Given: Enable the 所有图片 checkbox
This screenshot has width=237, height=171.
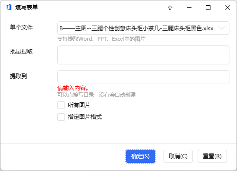Looking at the screenshot, I should (61, 105).
